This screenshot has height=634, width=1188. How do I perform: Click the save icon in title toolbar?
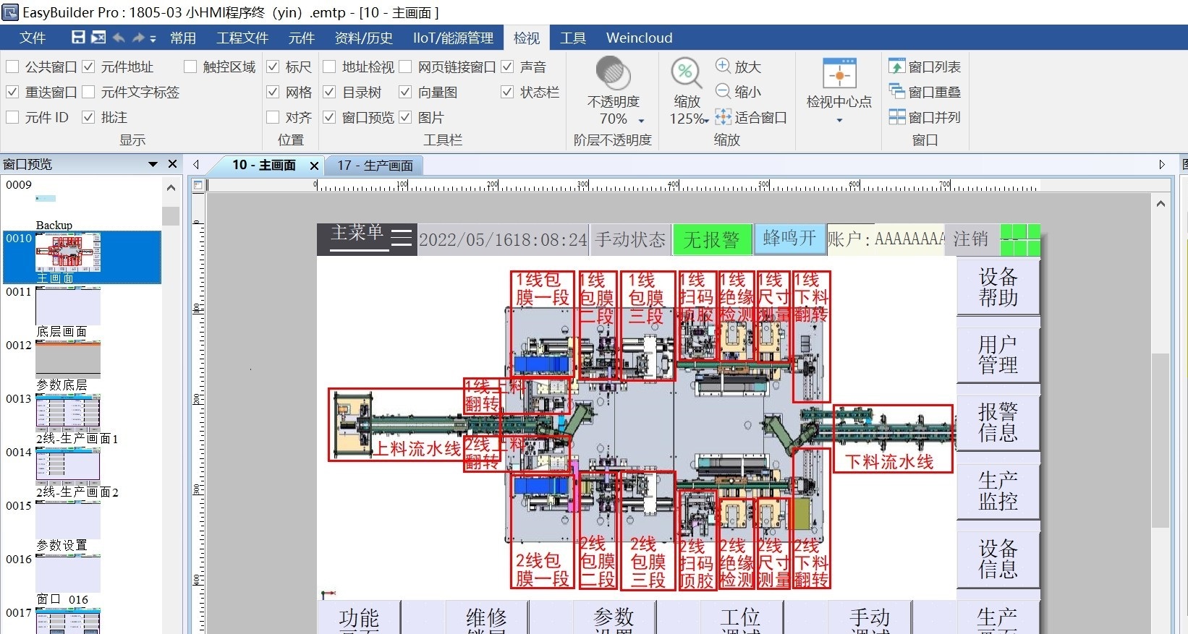coord(78,38)
